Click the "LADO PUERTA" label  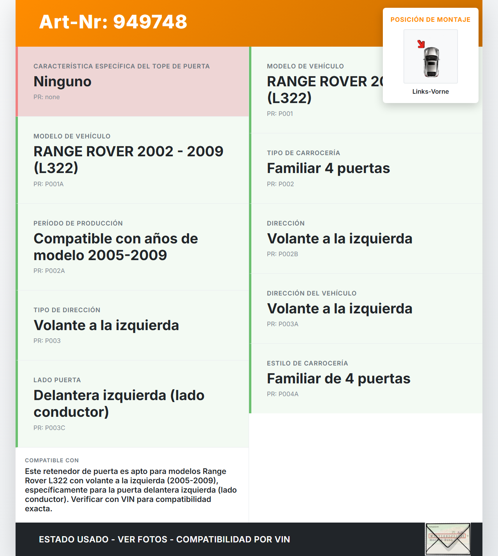coord(57,380)
